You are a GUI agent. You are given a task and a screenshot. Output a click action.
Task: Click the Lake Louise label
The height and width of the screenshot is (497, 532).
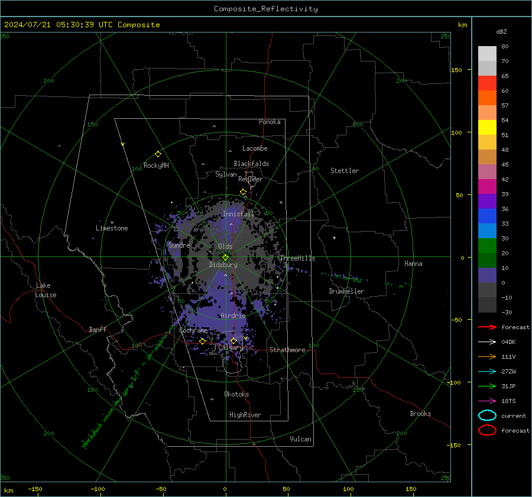[x=46, y=290]
